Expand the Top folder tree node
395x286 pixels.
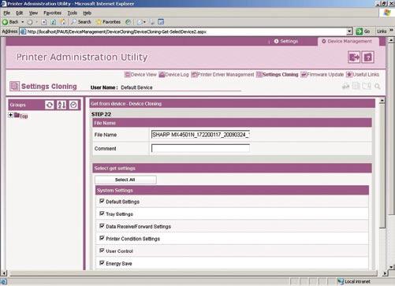tap(10, 115)
